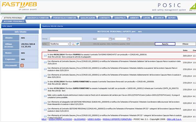This screenshot has height=122, width=196.
Task: Open envelope icon of Rossi Alessandro notification
Action: tap(45, 103)
